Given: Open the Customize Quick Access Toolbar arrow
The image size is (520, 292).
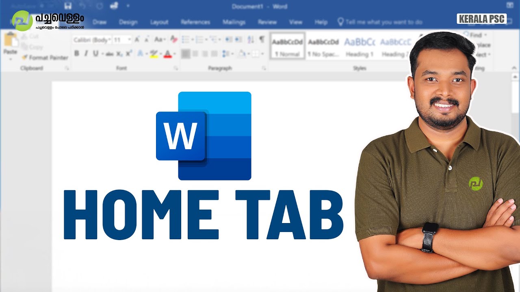Looking at the screenshot, I should 128,6.
